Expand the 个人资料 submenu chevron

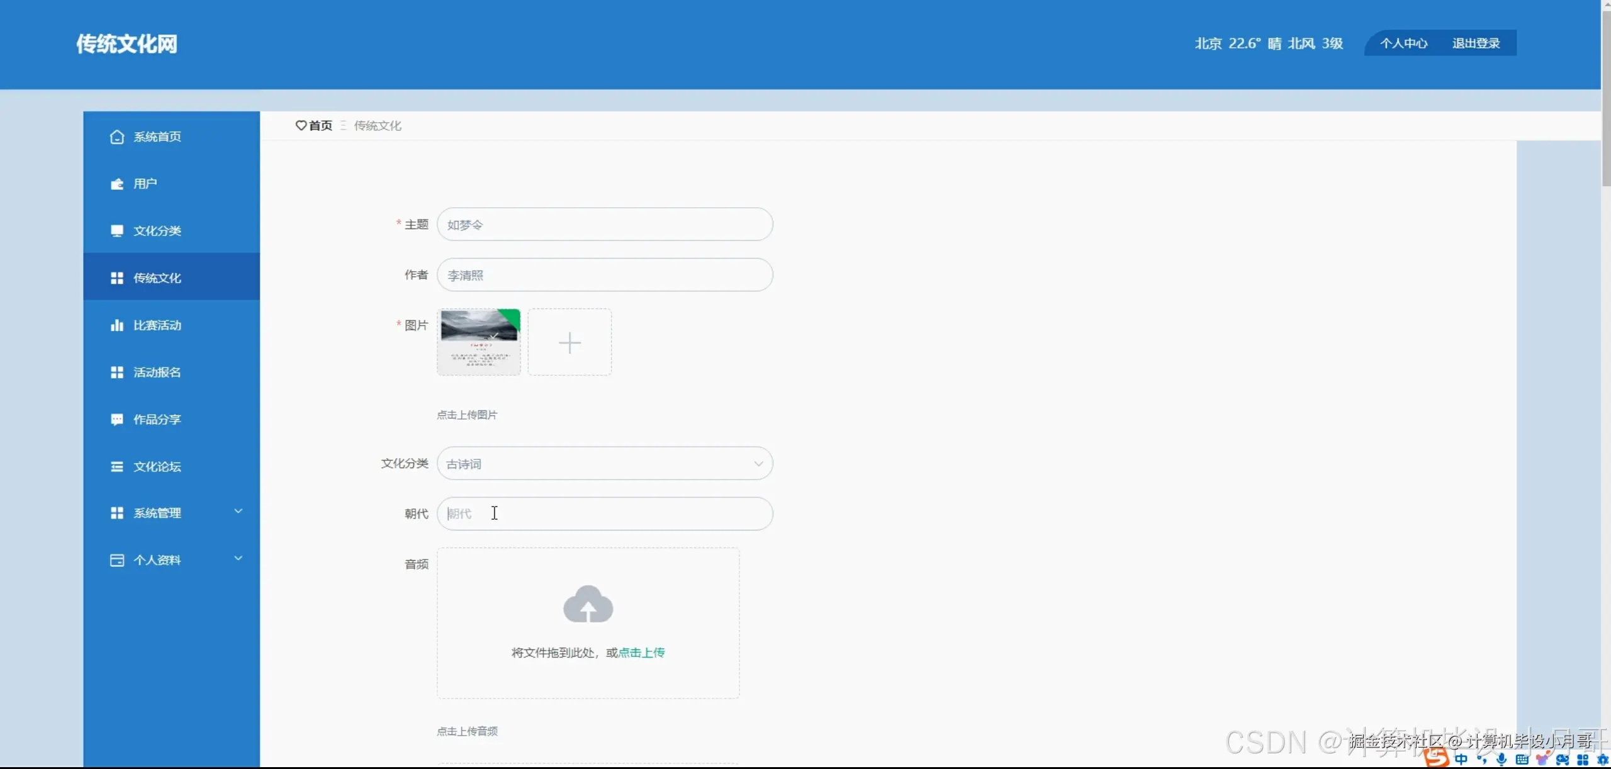[238, 558]
